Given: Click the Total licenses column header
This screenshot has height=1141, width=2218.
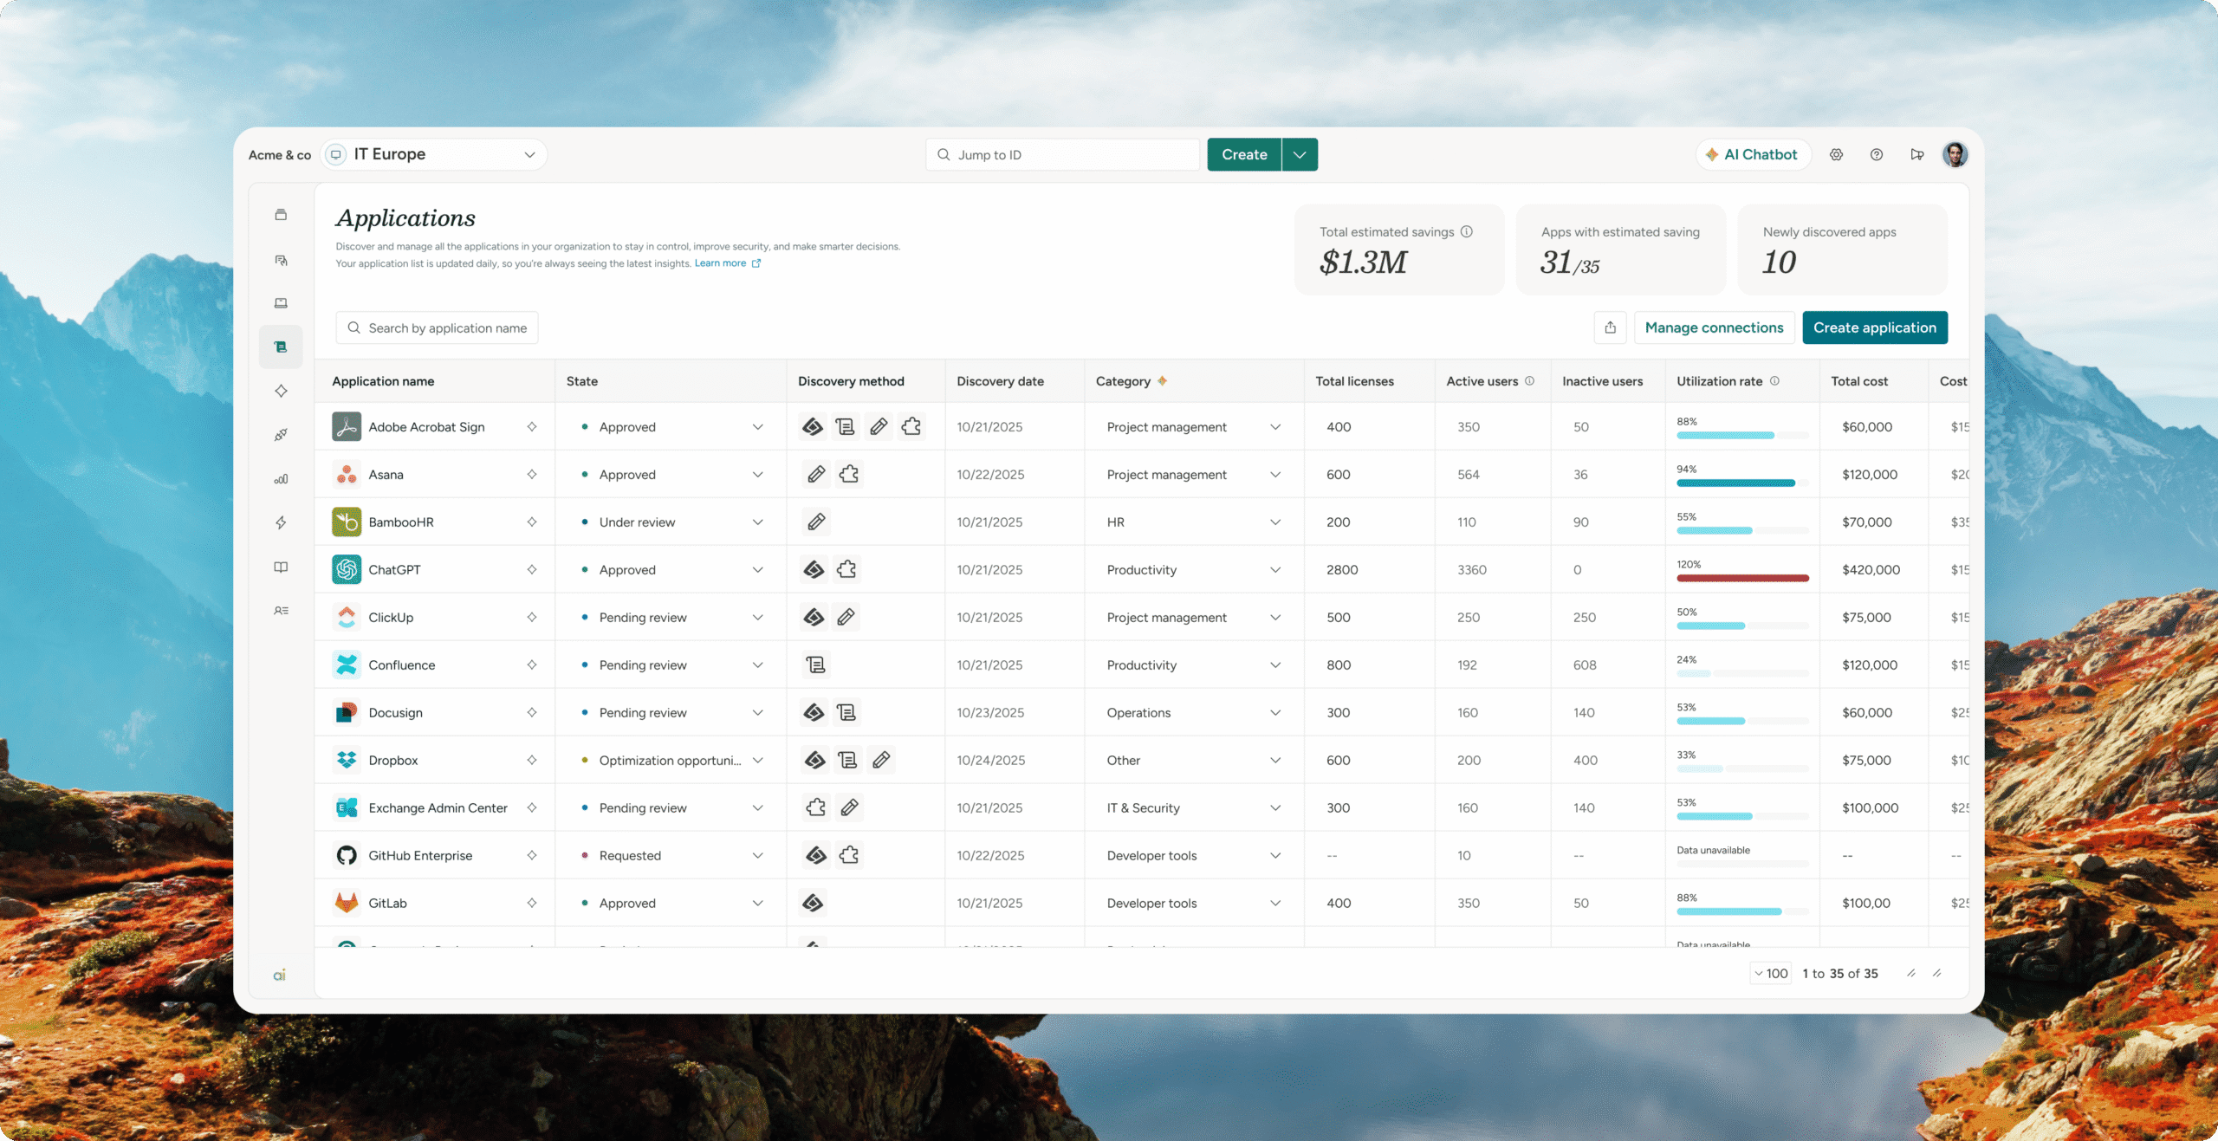Looking at the screenshot, I should 1354,381.
